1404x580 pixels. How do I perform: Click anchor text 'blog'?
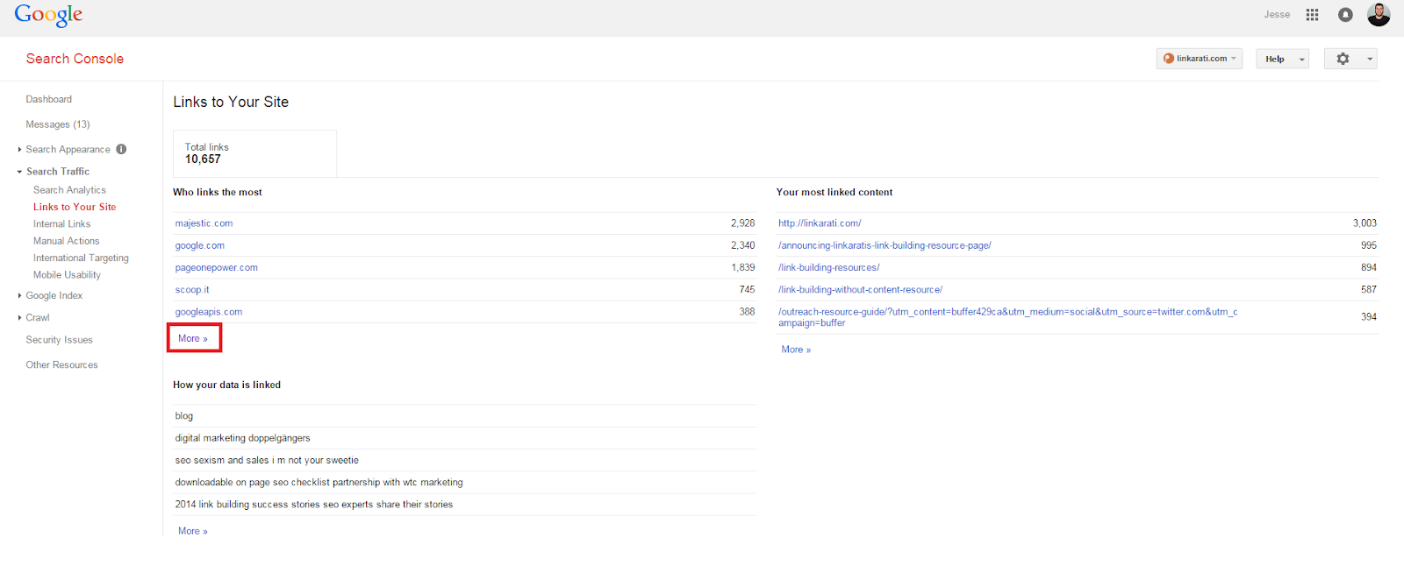point(184,416)
